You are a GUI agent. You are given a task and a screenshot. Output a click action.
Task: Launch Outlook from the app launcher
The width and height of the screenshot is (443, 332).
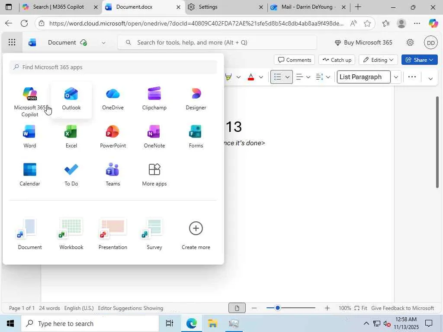click(71, 99)
